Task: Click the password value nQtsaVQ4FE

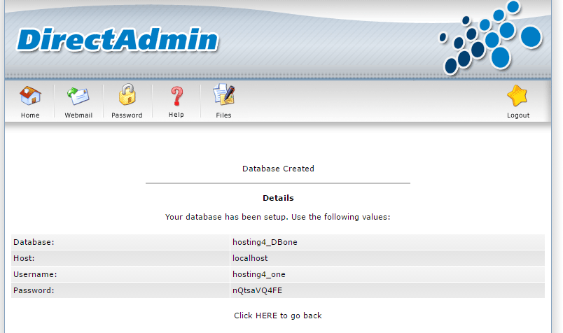Action: [x=258, y=290]
